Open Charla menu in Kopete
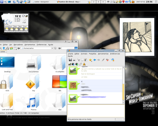Viewport: 158px width, 126px height. (x=70, y=54)
